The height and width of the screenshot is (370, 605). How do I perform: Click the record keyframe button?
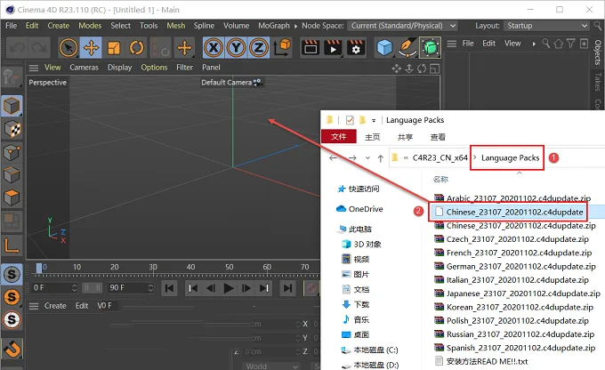[x=311, y=288]
